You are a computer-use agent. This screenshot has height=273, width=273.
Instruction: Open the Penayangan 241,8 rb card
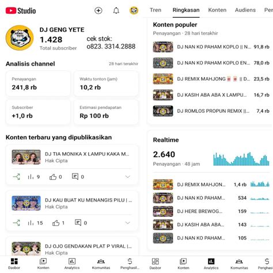(38, 84)
